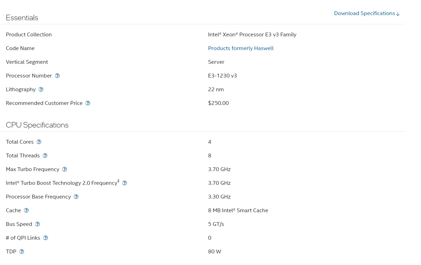
Task: Click the Download Specifications link
Action: coord(367,13)
